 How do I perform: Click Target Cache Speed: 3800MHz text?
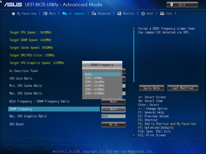tap(31, 48)
